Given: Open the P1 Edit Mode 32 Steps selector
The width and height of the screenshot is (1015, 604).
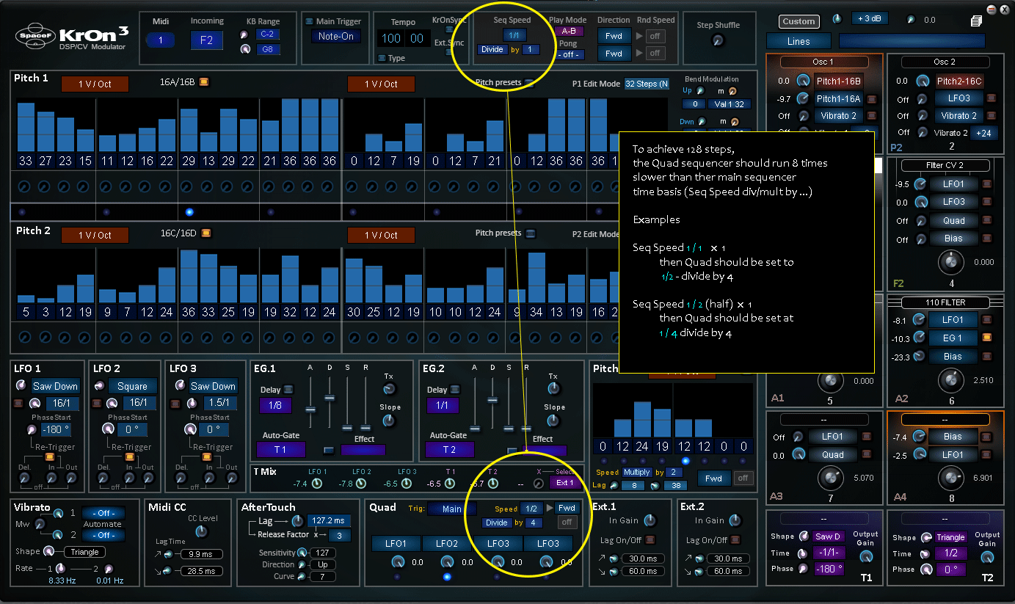Looking at the screenshot, I should pos(647,84).
